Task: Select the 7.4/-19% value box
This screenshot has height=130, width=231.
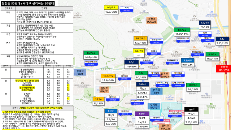Action: tap(131, 66)
